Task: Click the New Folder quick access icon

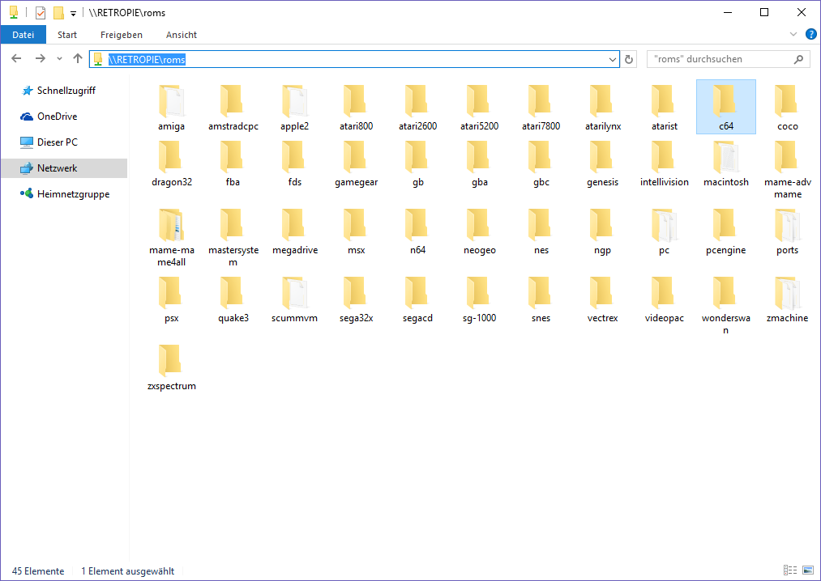Action: coord(58,13)
